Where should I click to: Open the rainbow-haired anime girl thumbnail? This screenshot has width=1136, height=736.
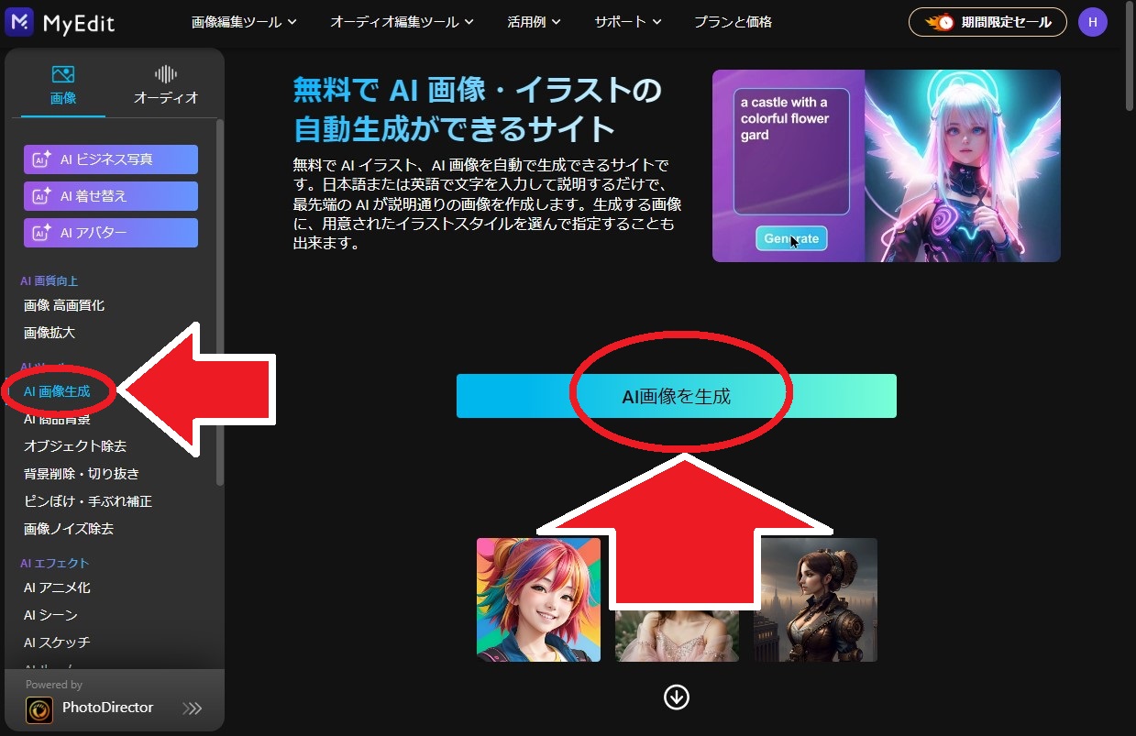538,599
